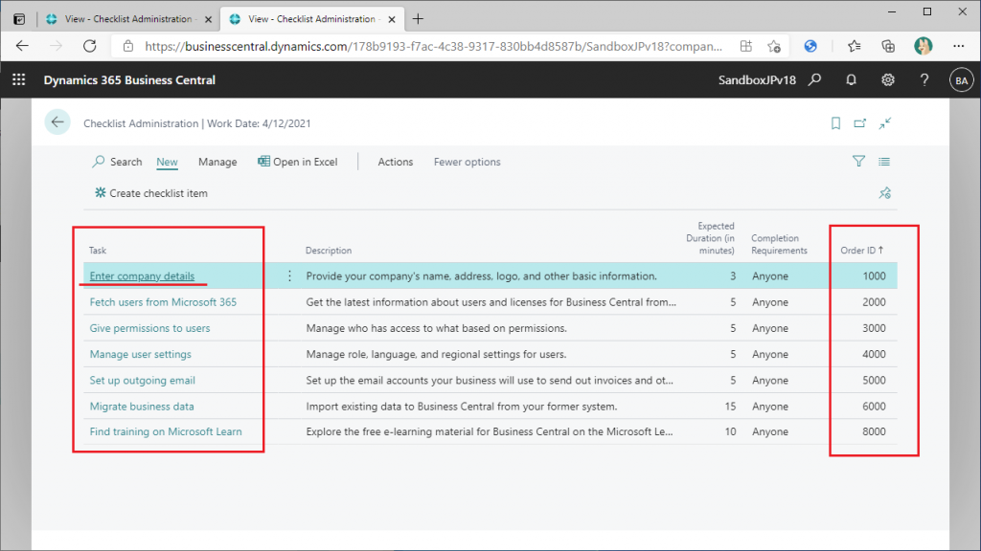Click the Expected Duration column header
The width and height of the screenshot is (981, 551).
click(710, 238)
